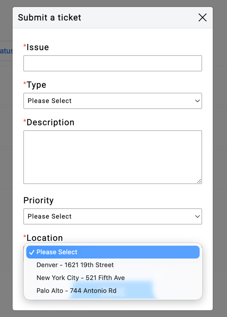
Task: Click inside the Description text area
Action: (x=112, y=157)
